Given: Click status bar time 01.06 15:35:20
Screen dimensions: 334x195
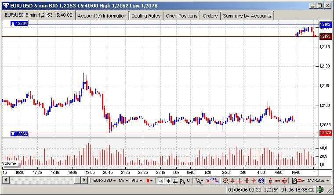Looking at the screenshot, I should (x=298, y=189).
